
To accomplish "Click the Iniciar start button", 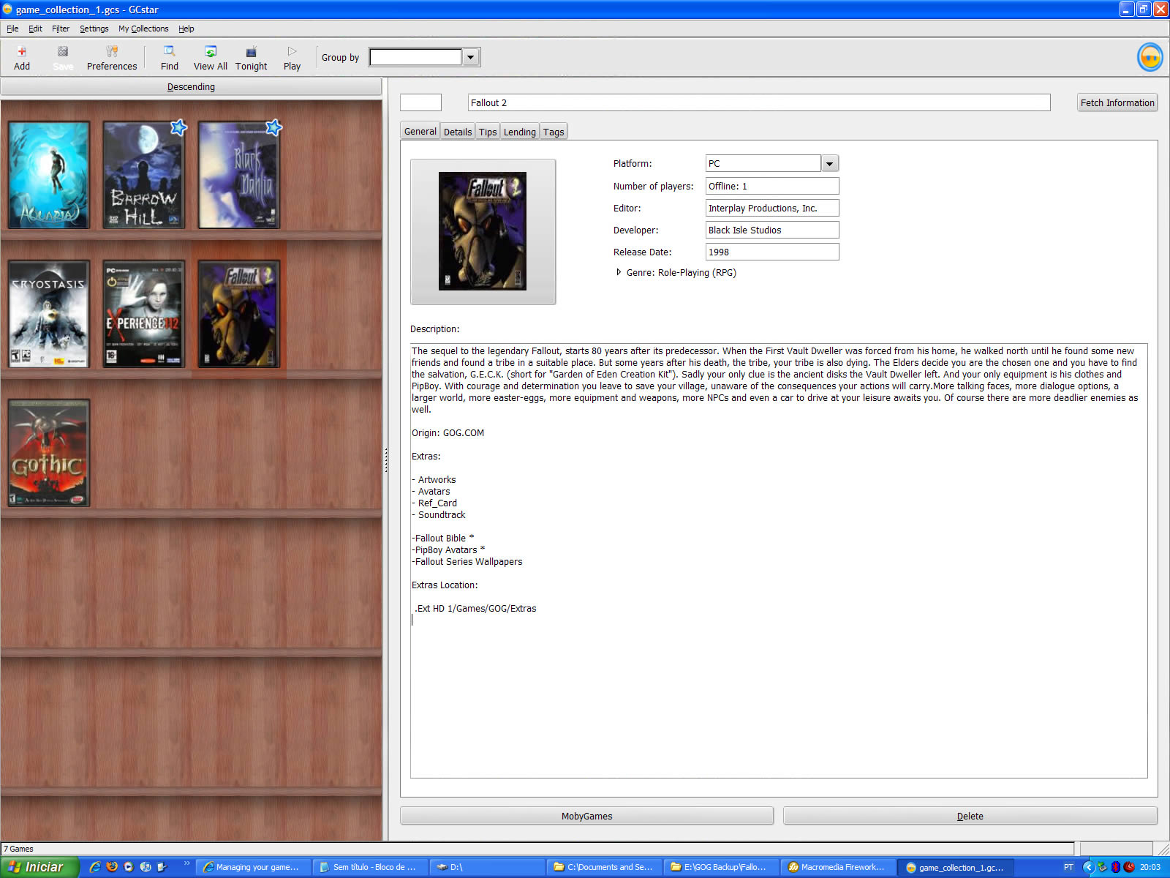I will [39, 867].
